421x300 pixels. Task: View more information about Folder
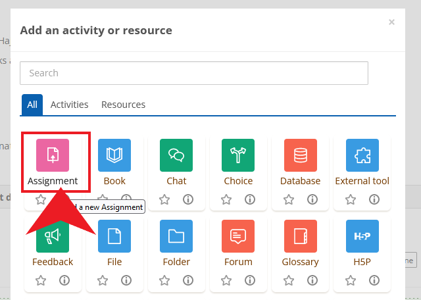(x=188, y=280)
